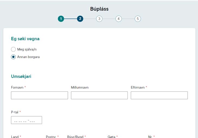Click the "Búpláss" page title
Screen dimensions: 198x138
point(99,9)
